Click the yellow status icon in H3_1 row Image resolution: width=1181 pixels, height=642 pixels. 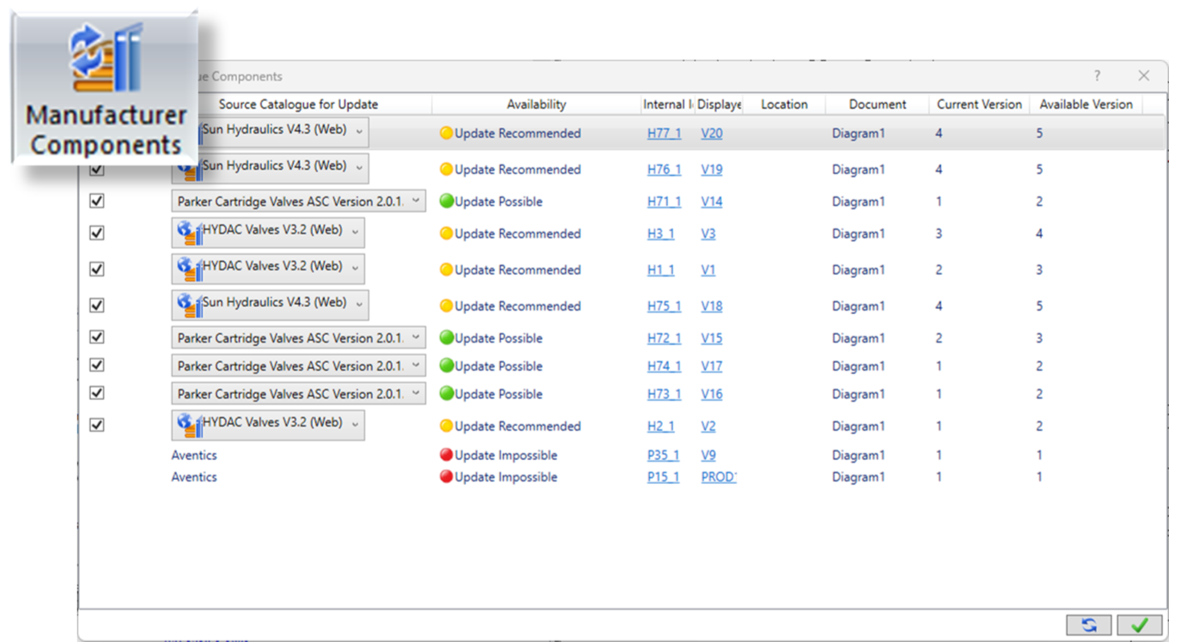point(446,233)
